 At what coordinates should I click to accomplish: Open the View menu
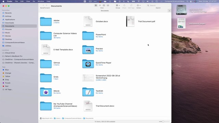point(28,1)
